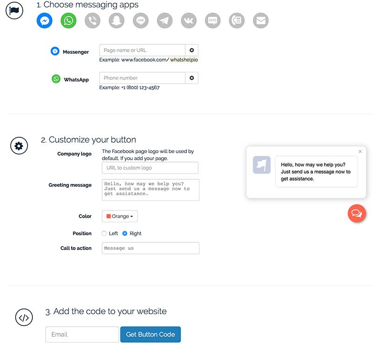Enable the VK app icon

pyautogui.click(x=189, y=21)
